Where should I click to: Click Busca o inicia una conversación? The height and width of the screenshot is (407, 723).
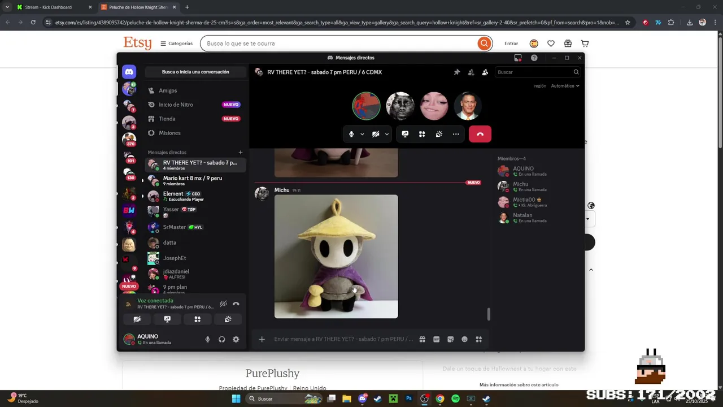coord(195,72)
